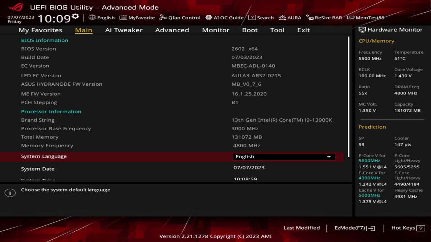Click the Prediction heading

(372, 127)
